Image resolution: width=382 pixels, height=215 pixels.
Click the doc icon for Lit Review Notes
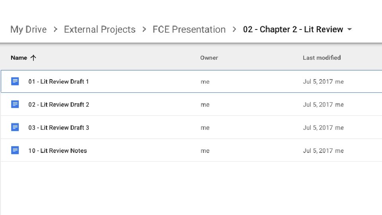(15, 150)
